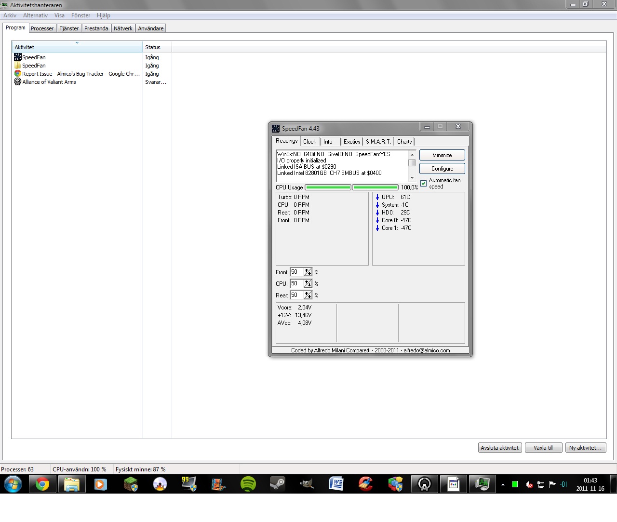Open the Arkiv menu
617x522 pixels.
(10, 15)
